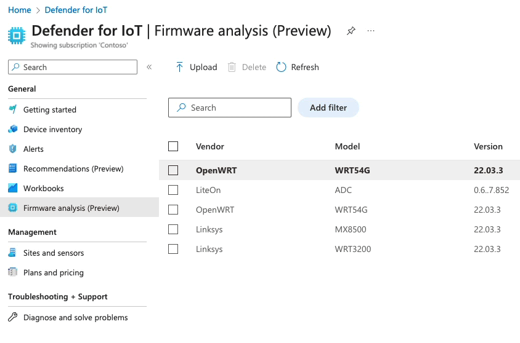Image resolution: width=520 pixels, height=343 pixels.
Task: Click the Plans and pricing icon
Action: [x=12, y=272]
